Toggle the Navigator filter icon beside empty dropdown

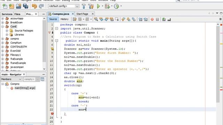(x=42, y=79)
